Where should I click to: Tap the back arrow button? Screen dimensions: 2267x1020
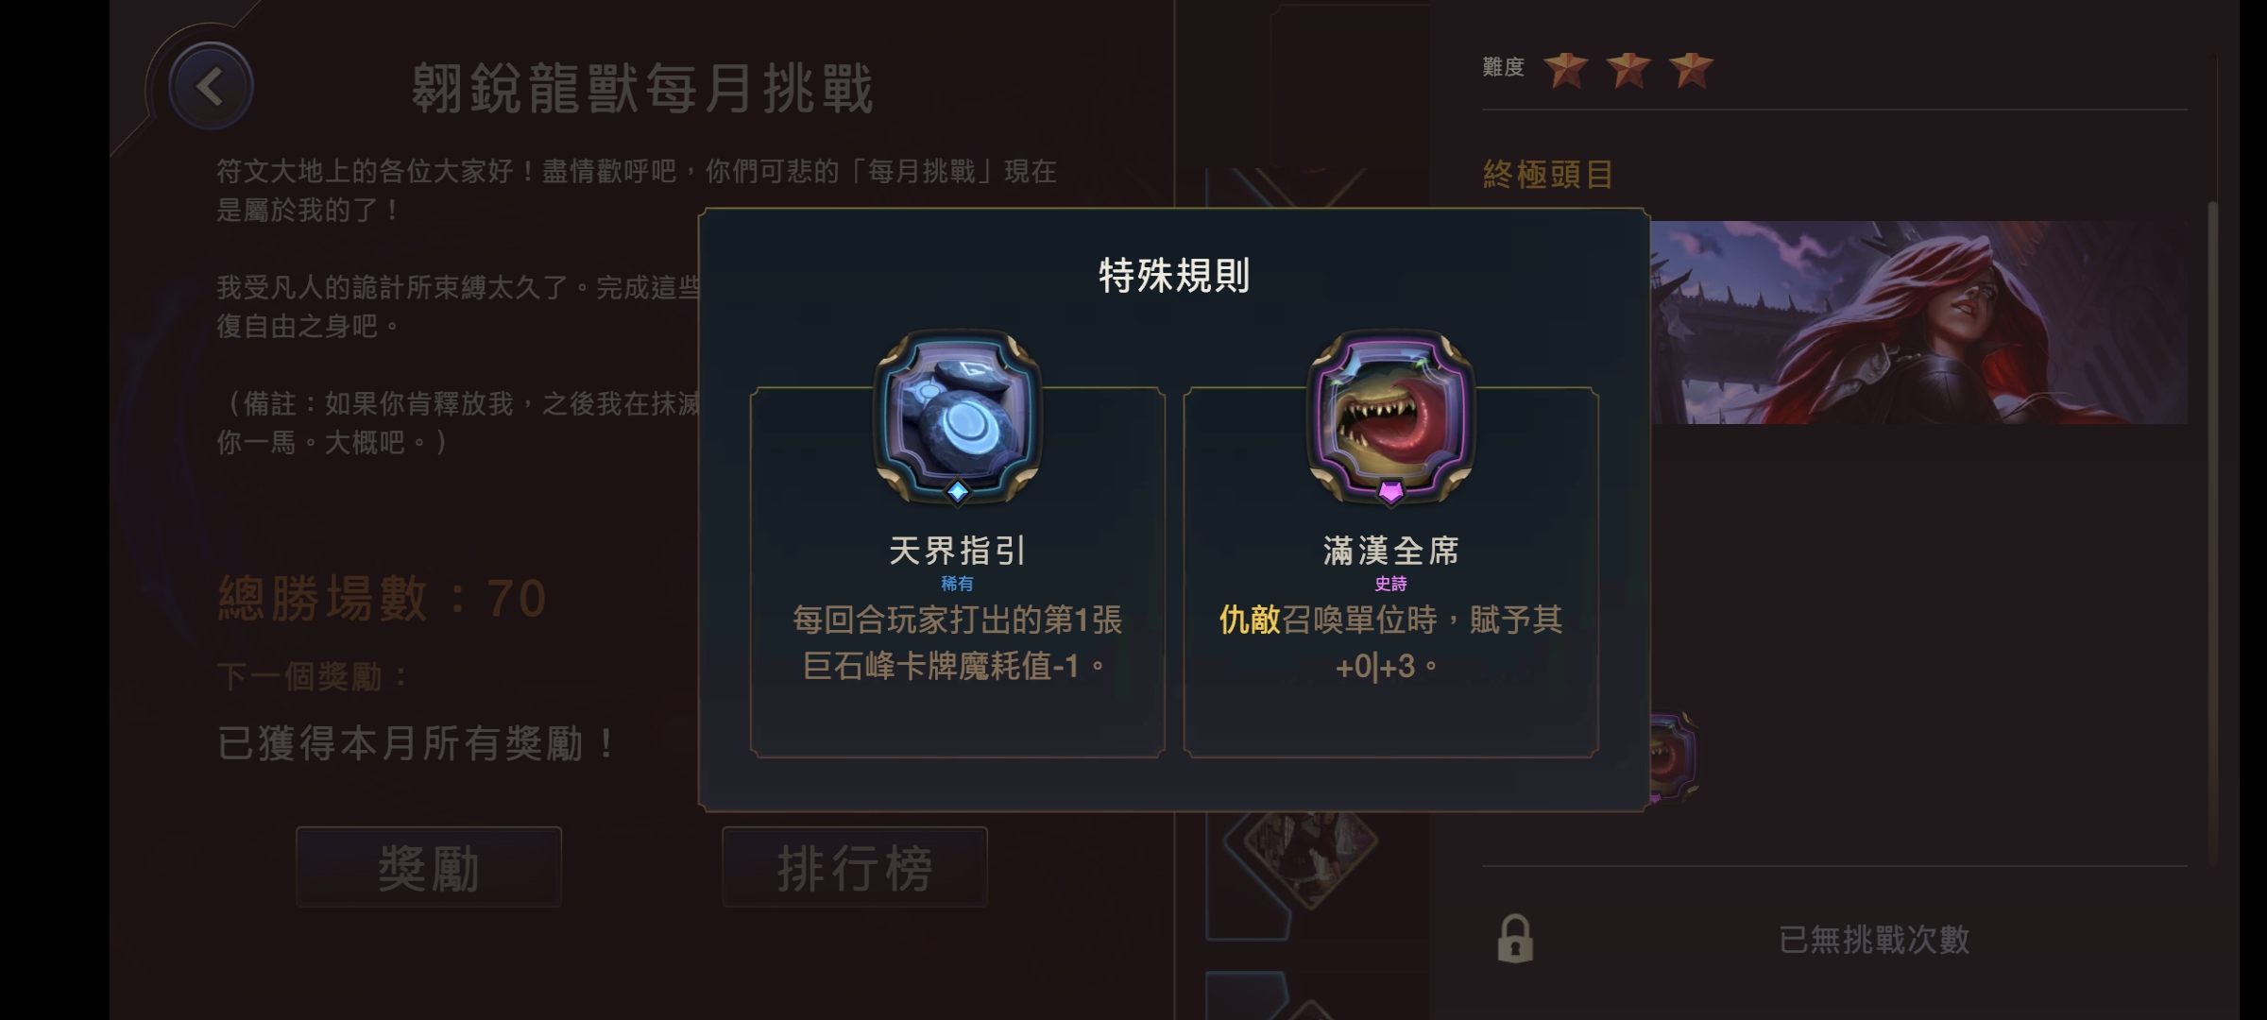click(210, 87)
